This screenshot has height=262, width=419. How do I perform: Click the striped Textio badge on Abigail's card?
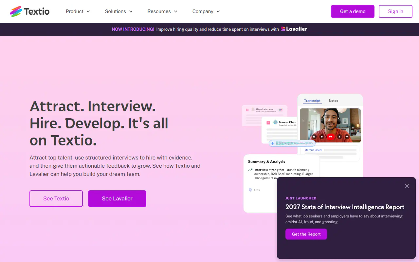[281, 110]
